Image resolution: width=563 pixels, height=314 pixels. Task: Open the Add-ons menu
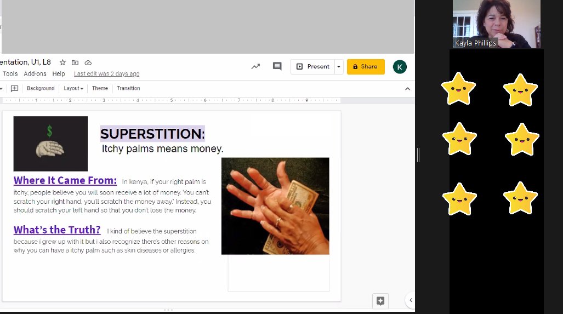(35, 73)
